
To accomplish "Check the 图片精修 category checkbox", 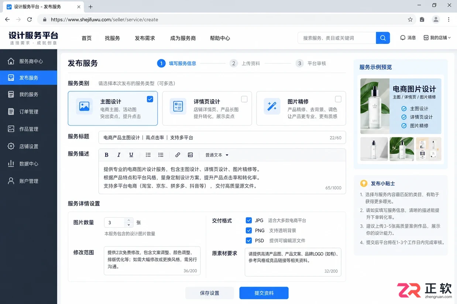I will click(338, 99).
